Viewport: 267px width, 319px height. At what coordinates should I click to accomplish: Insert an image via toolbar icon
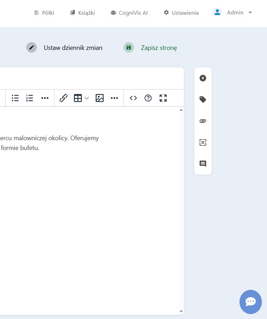click(x=100, y=98)
